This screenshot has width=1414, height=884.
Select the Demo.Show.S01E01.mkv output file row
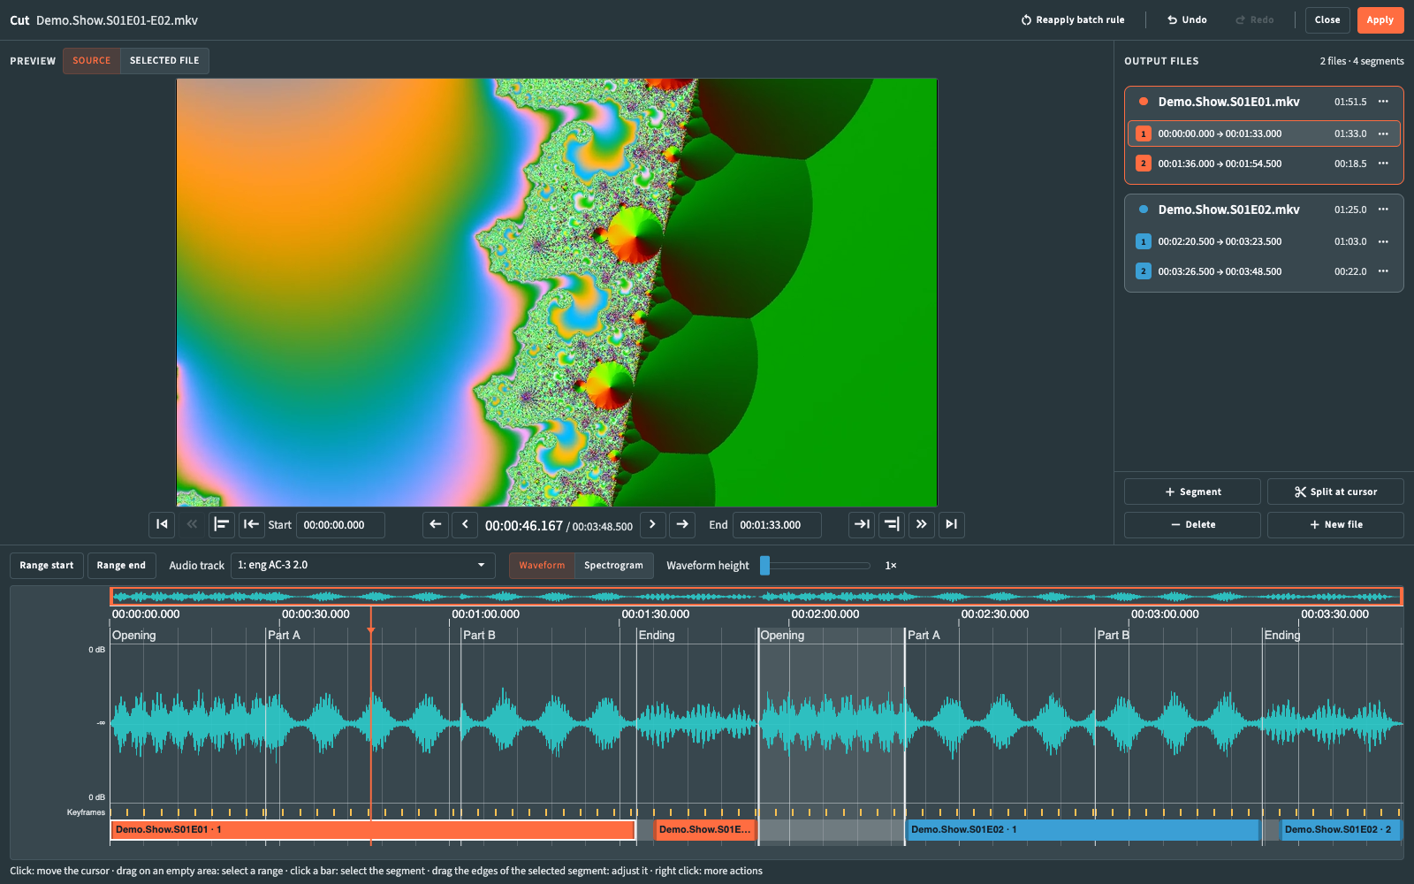tap(1264, 102)
